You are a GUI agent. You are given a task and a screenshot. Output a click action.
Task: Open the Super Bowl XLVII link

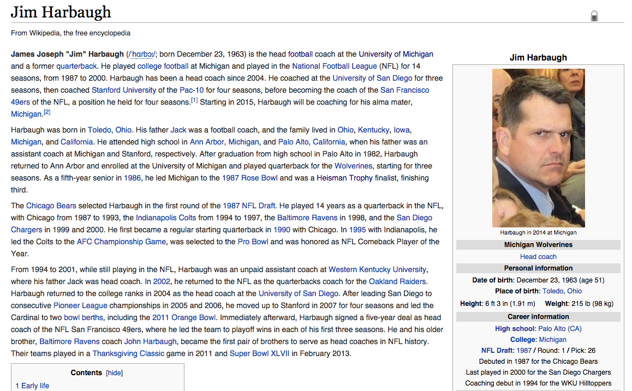[x=259, y=353]
